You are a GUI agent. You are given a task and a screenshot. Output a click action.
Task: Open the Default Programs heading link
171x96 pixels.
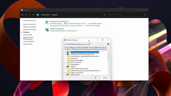57,29
